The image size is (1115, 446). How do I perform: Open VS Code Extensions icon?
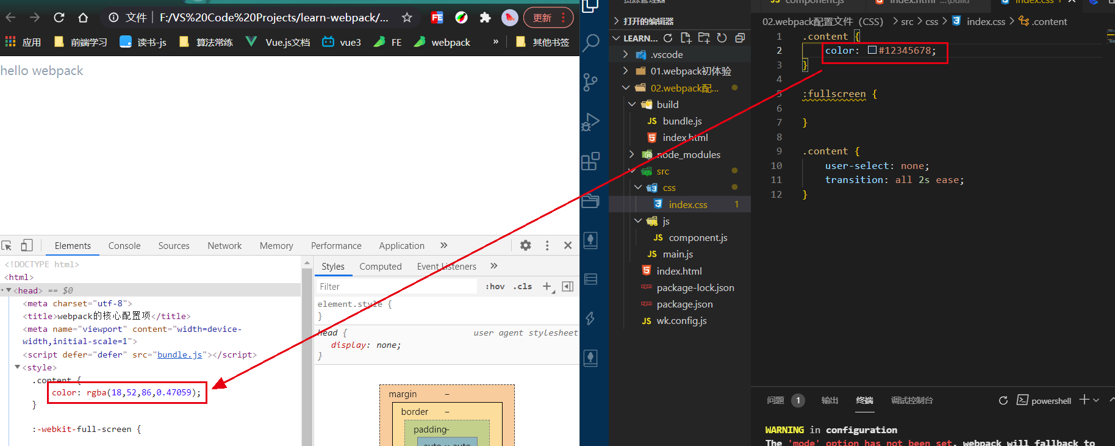point(590,162)
